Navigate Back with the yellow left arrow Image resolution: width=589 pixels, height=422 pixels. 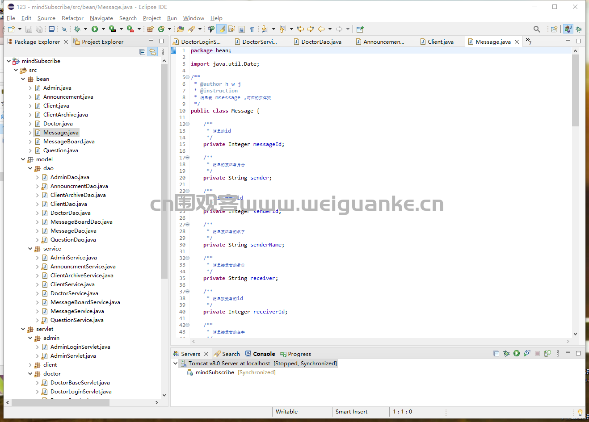coord(321,29)
